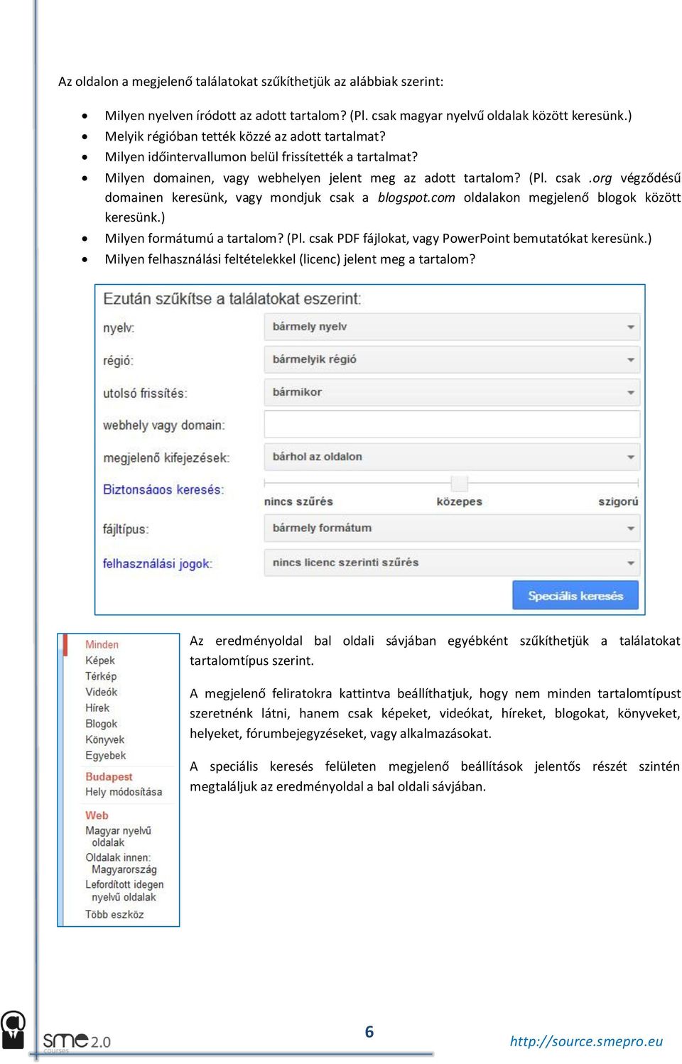Select 'Könyvek' in the results sidebar
The width and height of the screenshot is (682, 1064).
tap(105, 740)
